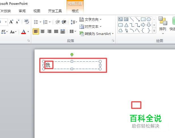Open the 文字方向 text direction menu
This screenshot has height=138, width=175.
90,19
